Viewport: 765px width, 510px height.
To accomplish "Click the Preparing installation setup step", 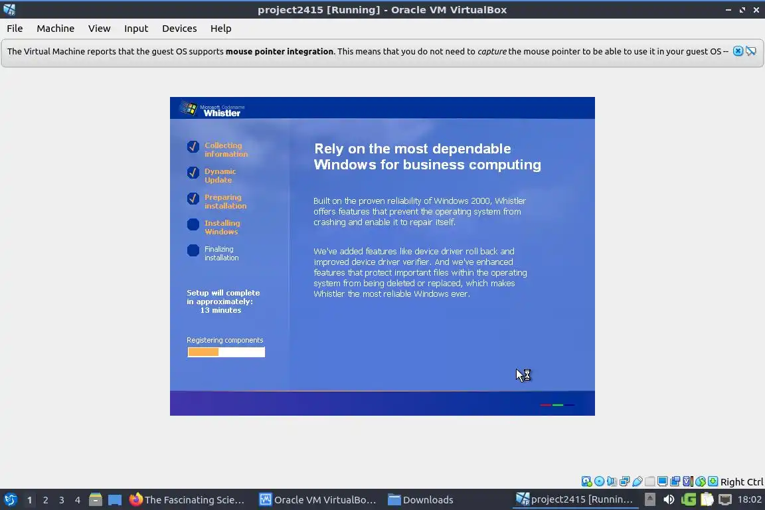I will pyautogui.click(x=217, y=201).
